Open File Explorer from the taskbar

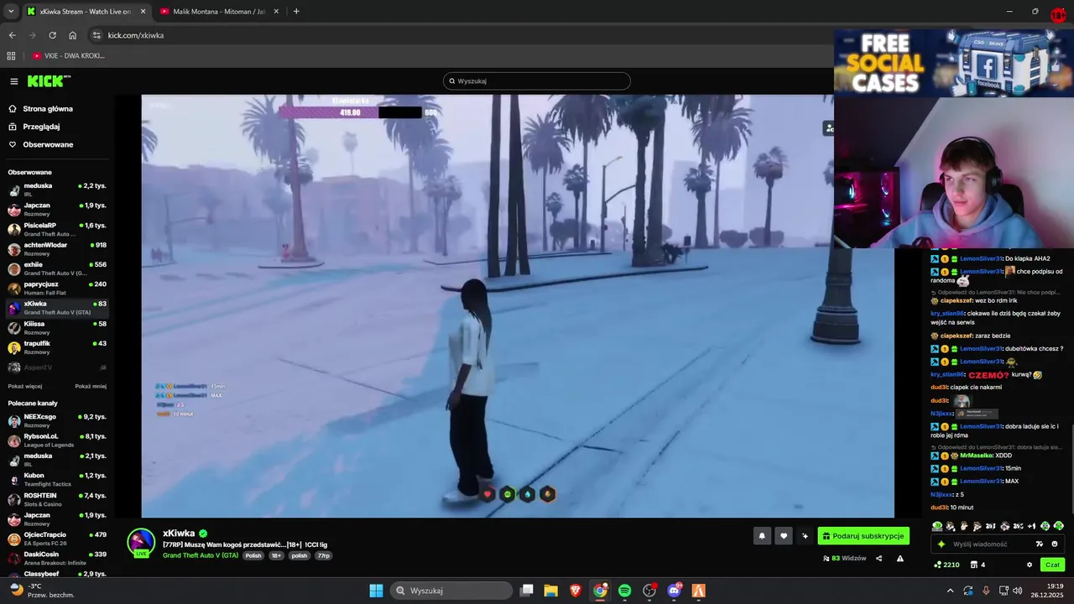[x=550, y=591]
